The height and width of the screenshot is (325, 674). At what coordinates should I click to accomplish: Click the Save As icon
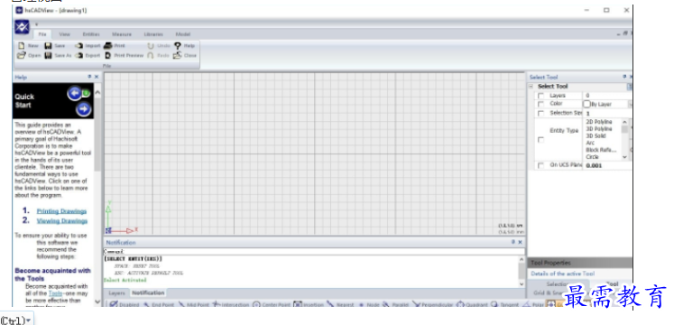[x=48, y=55]
